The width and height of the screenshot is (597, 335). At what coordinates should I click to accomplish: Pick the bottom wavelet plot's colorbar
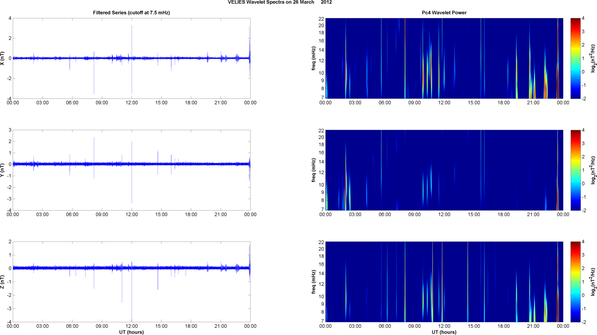point(575,282)
